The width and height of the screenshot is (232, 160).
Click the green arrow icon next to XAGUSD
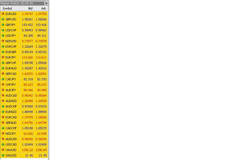3,156
